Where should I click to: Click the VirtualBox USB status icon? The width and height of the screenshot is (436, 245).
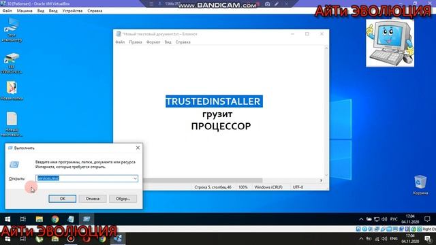[x=383, y=229]
